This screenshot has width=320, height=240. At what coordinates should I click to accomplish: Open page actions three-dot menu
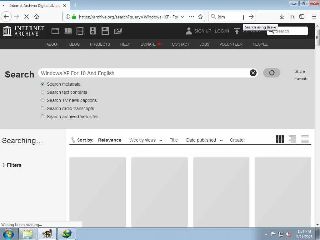coord(192,17)
